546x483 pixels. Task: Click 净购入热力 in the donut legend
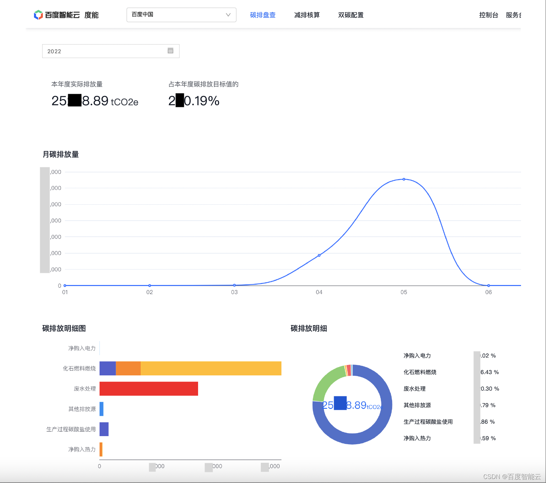[417, 438]
